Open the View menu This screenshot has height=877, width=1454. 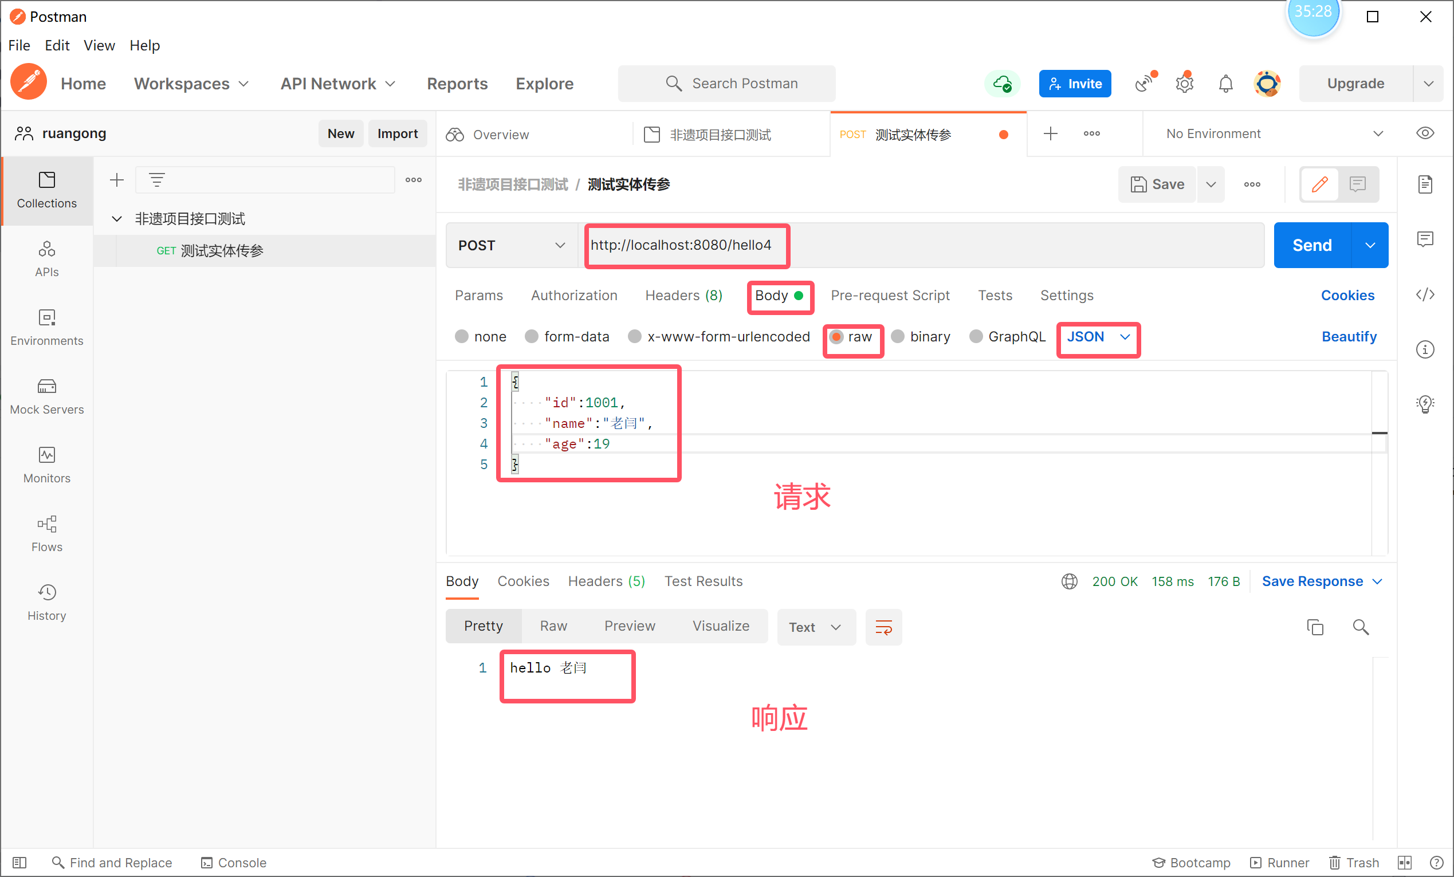99,45
